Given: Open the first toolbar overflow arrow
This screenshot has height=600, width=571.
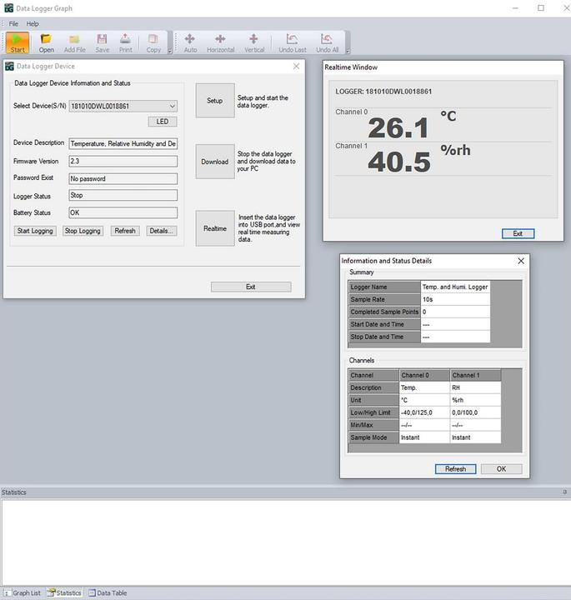Looking at the screenshot, I should click(170, 51).
